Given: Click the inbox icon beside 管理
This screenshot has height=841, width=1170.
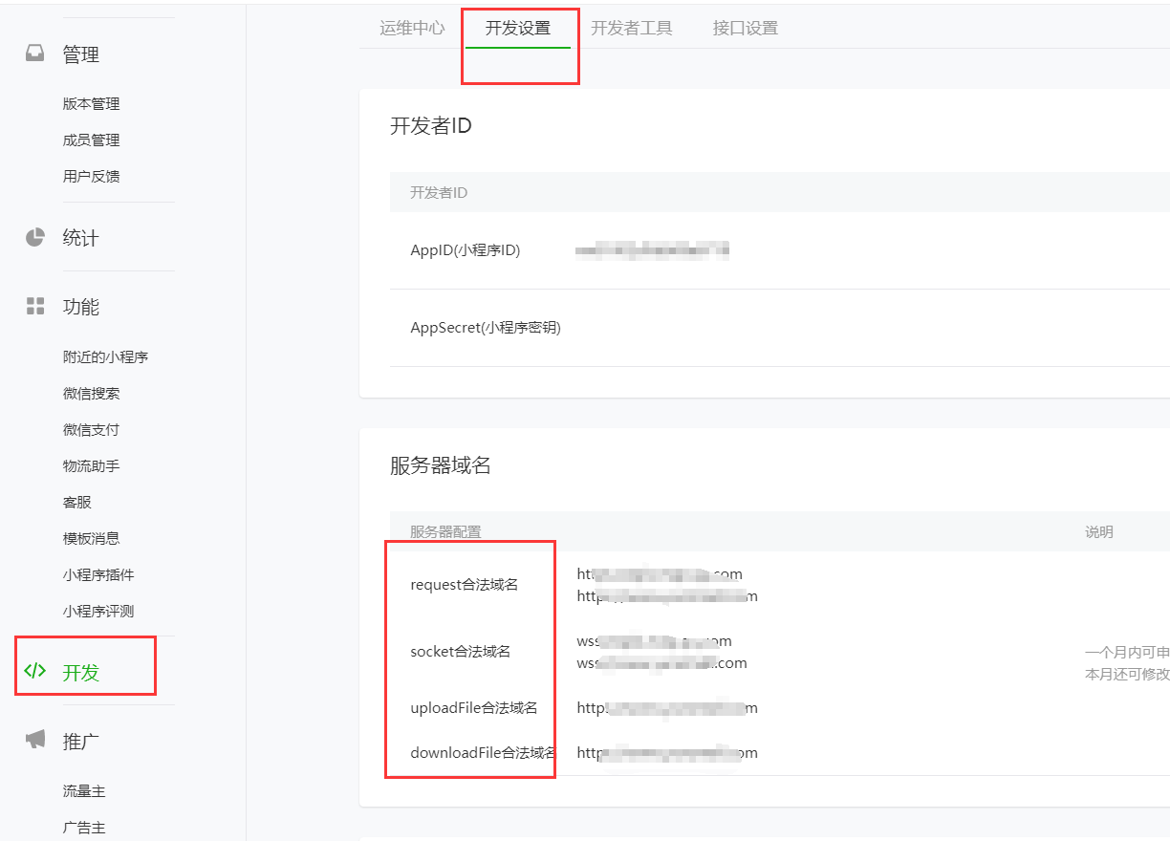Looking at the screenshot, I should (x=35, y=54).
